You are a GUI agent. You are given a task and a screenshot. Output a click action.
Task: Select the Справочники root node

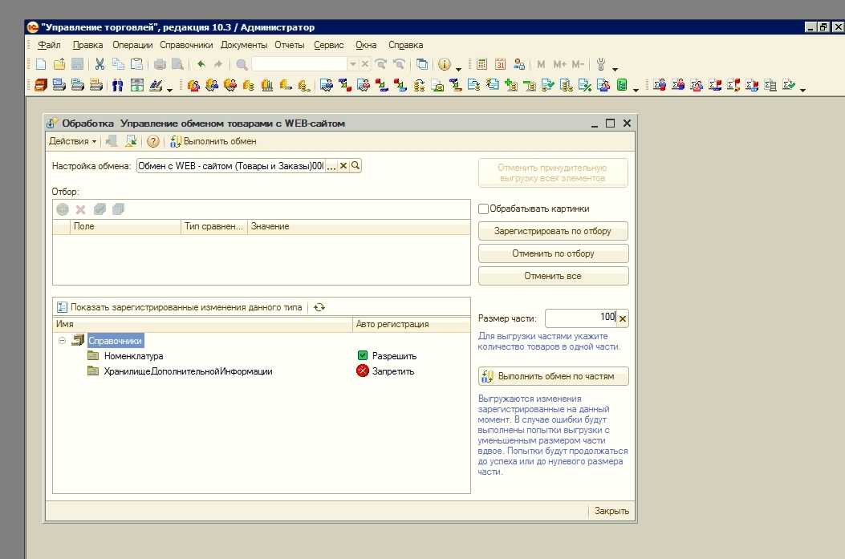click(x=116, y=340)
